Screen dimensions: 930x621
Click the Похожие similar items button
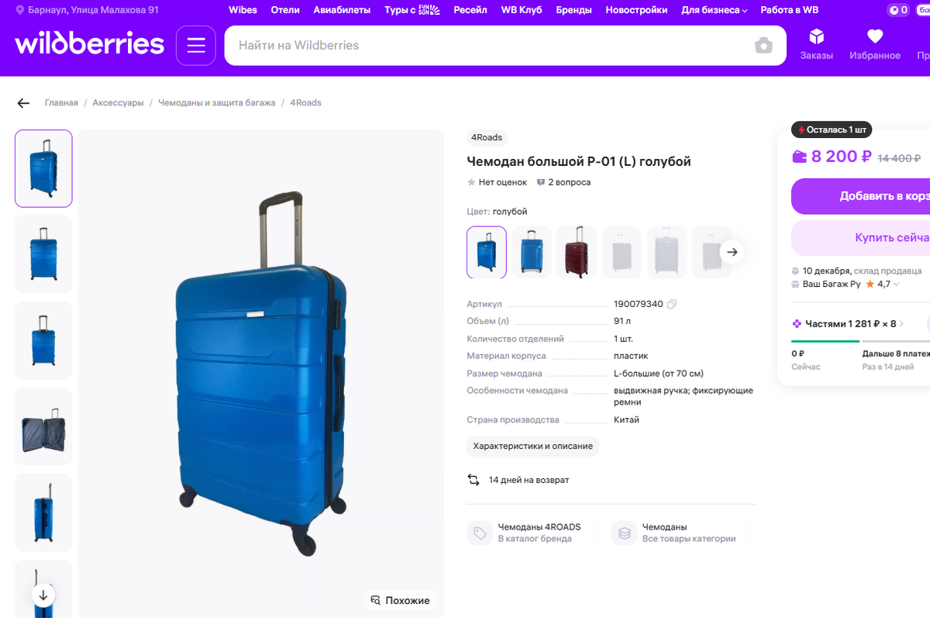pyautogui.click(x=400, y=600)
